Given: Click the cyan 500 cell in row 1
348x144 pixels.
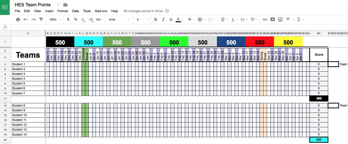Looking at the screenshot, I should click(89, 42).
